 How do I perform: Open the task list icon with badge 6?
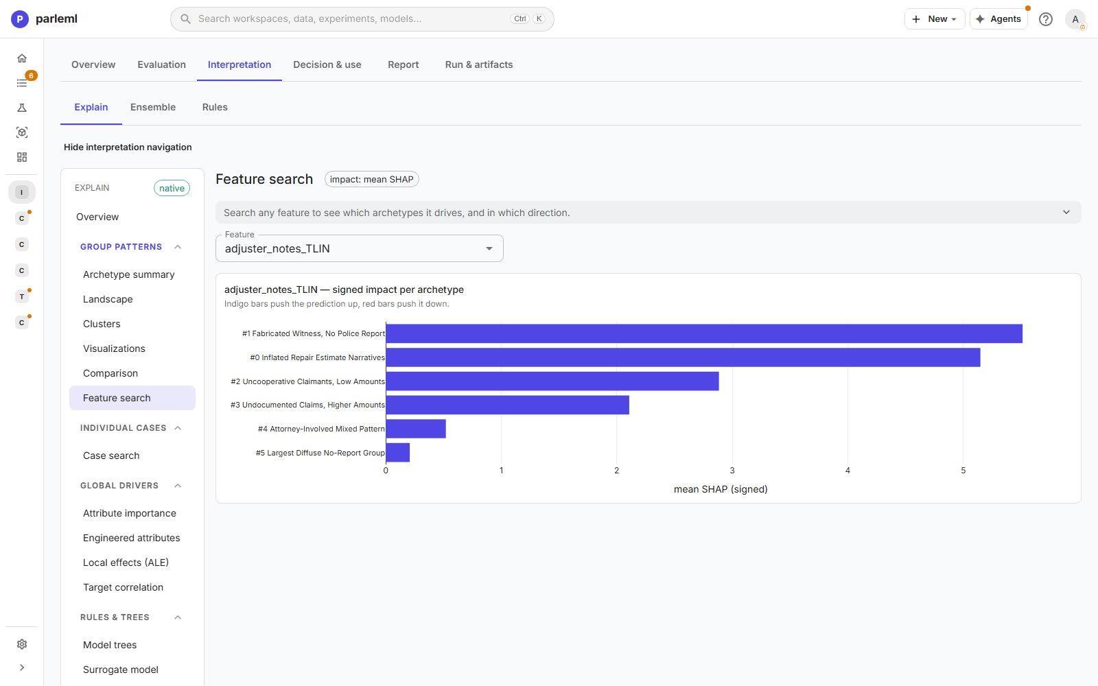tap(22, 83)
